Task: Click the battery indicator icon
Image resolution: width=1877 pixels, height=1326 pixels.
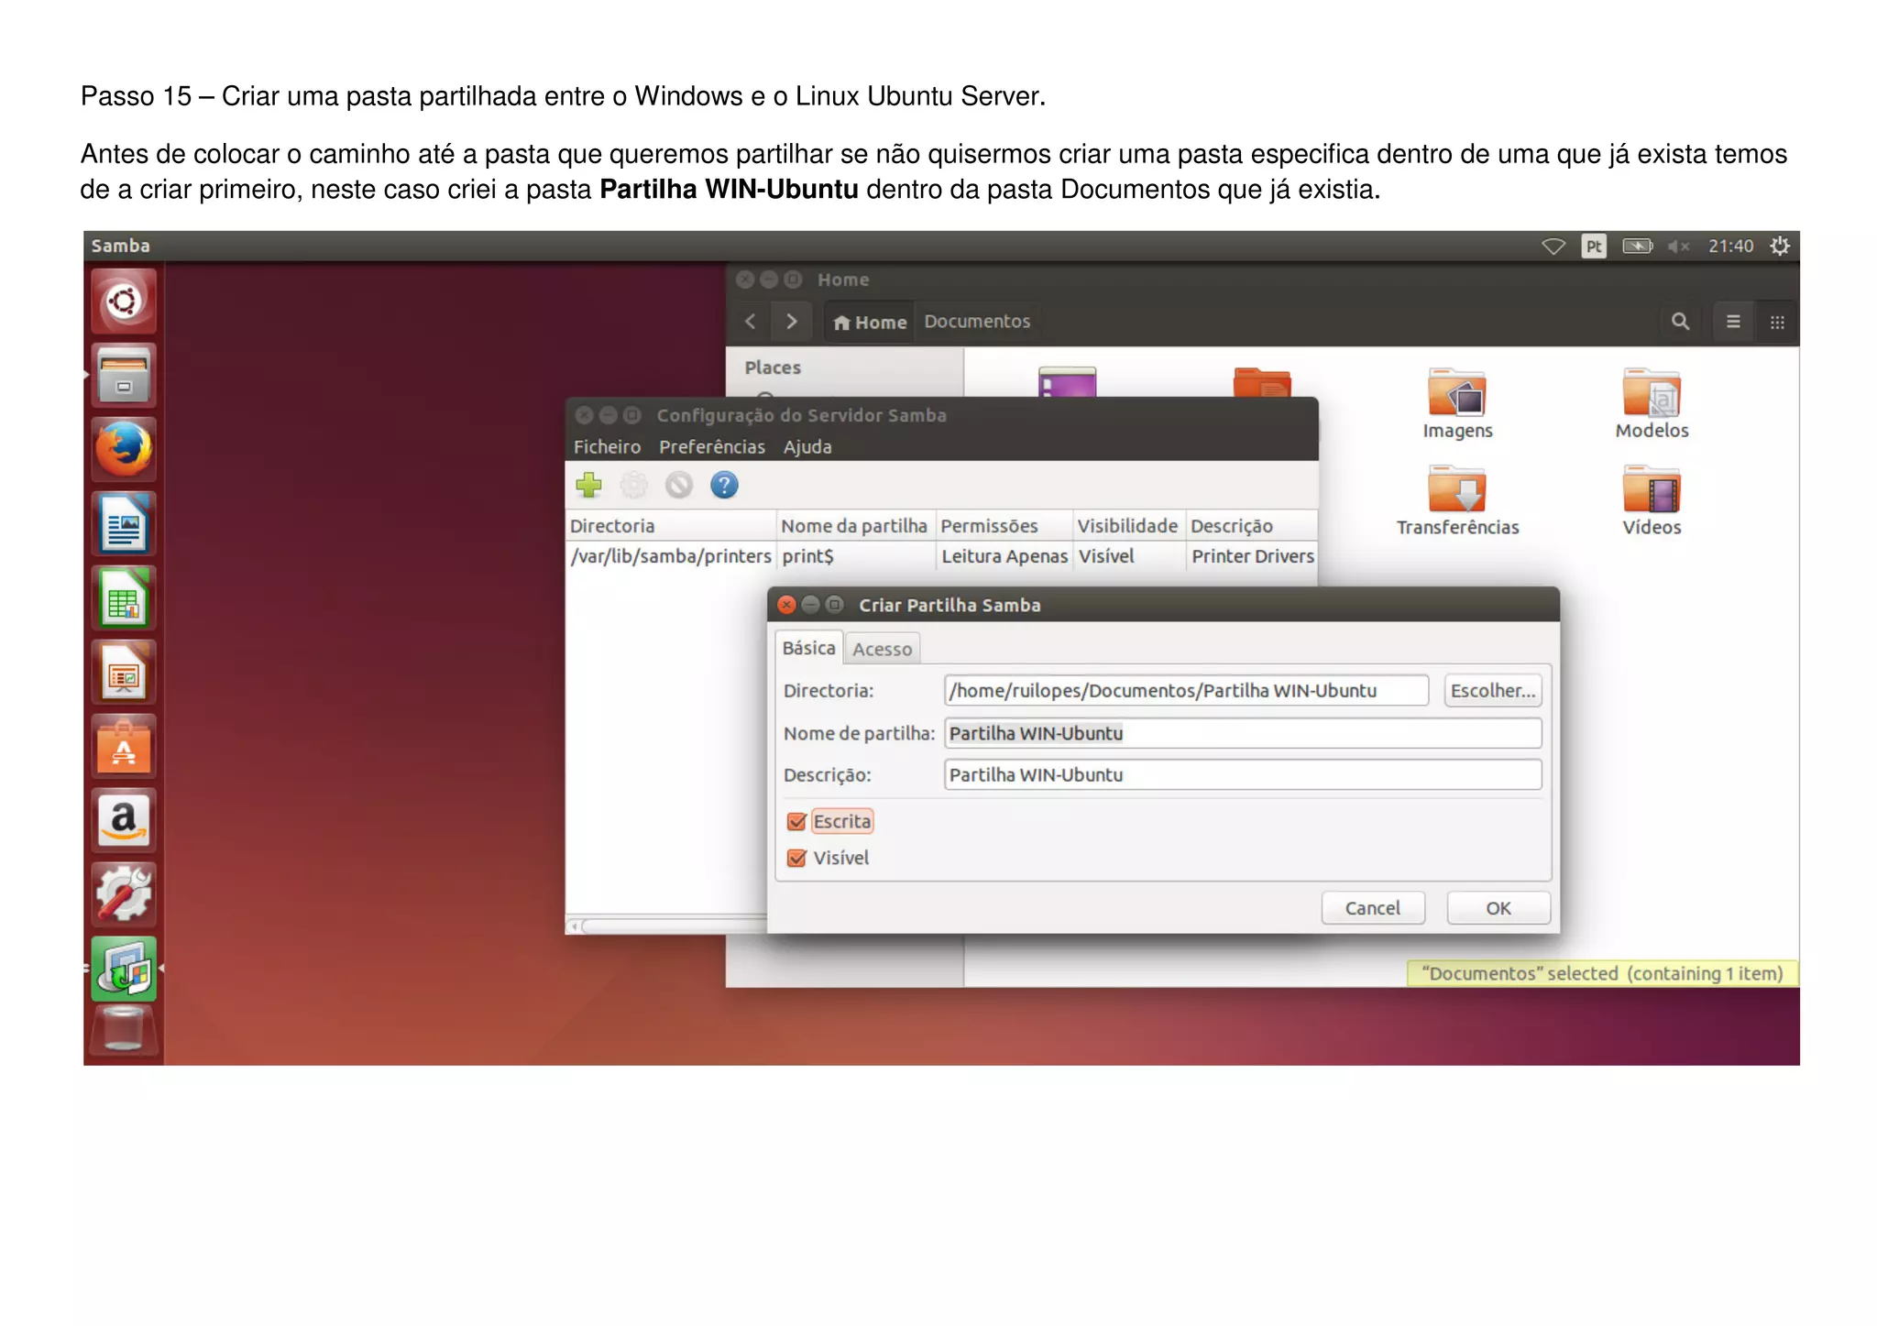Action: (1637, 246)
